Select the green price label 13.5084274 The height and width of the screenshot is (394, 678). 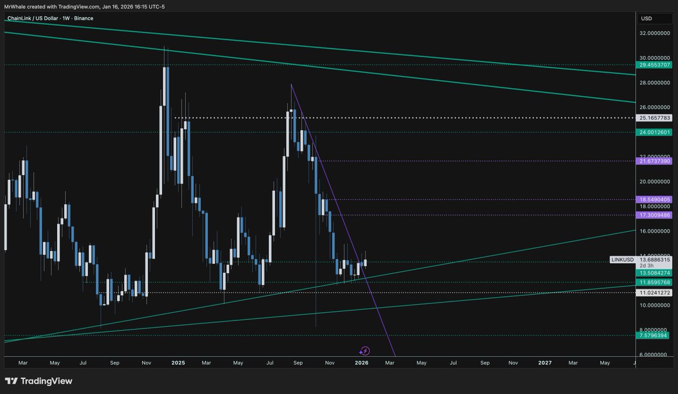[x=655, y=273]
